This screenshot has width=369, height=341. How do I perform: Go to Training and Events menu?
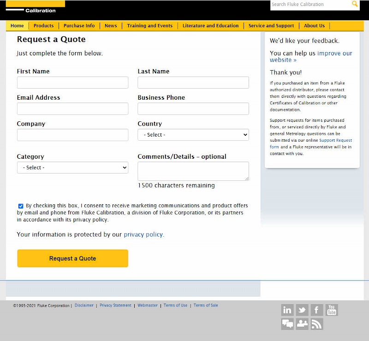[150, 26]
